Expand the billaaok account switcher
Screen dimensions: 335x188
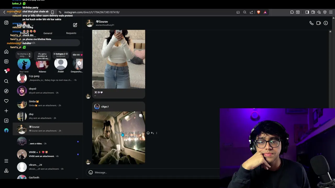coord(25,25)
